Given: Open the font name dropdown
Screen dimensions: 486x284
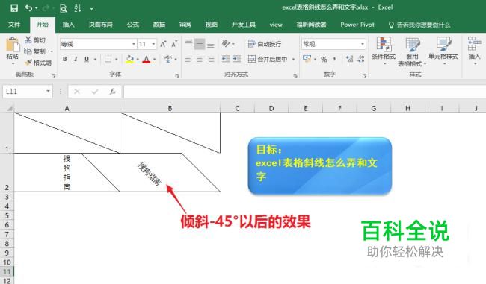Looking at the screenshot, I should tap(134, 44).
